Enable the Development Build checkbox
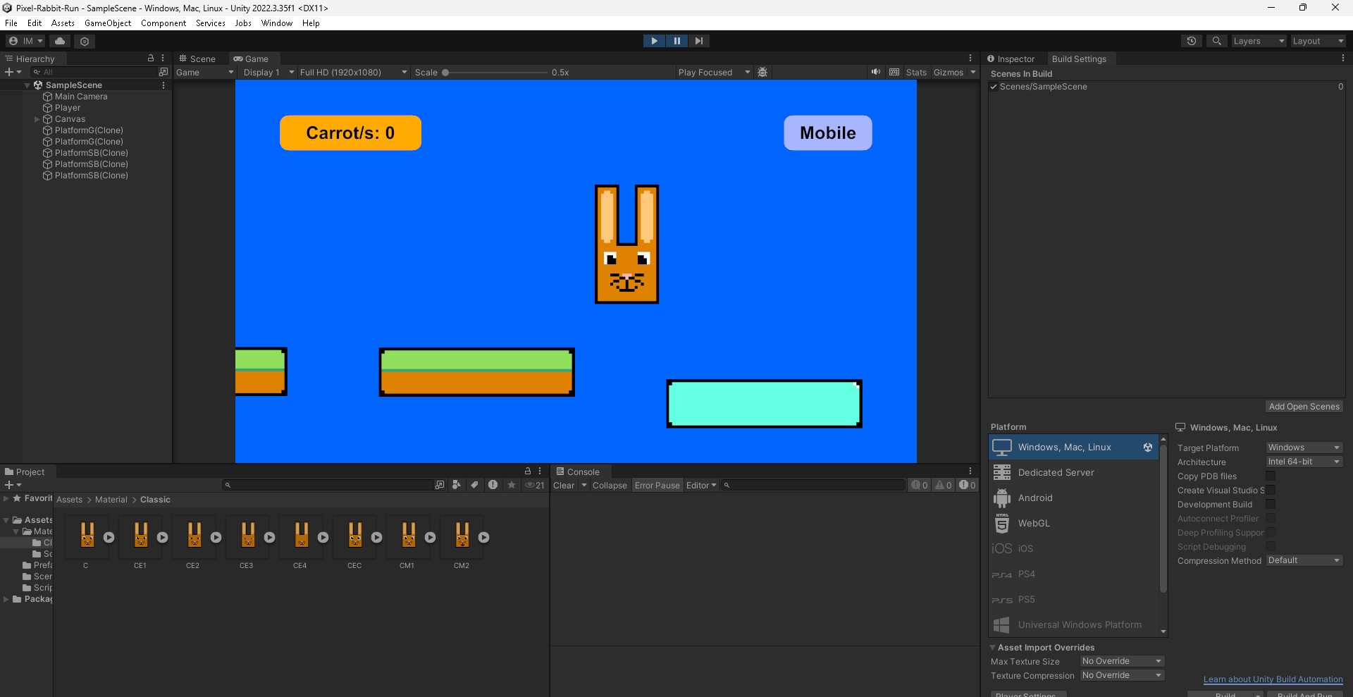Image resolution: width=1353 pixels, height=697 pixels. coord(1271,504)
